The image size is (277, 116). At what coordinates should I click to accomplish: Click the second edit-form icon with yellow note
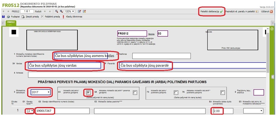(84, 11)
